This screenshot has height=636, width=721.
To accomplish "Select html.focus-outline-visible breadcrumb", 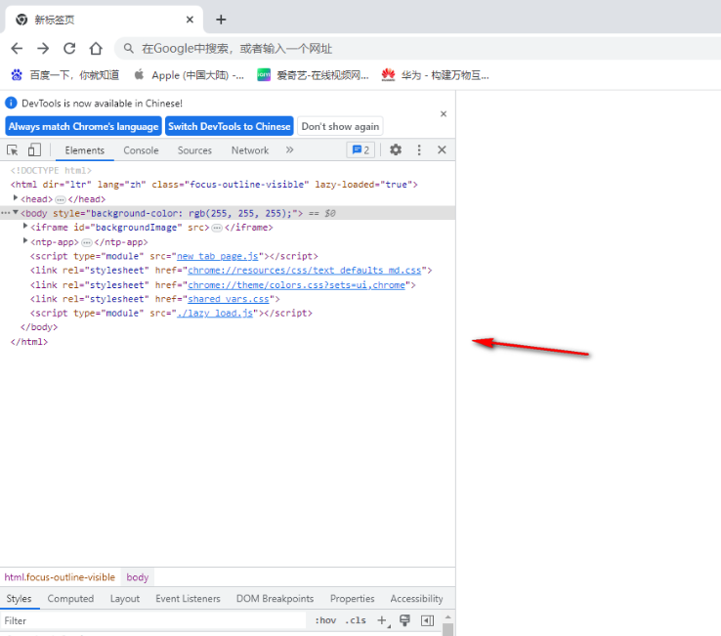I will pyautogui.click(x=60, y=577).
